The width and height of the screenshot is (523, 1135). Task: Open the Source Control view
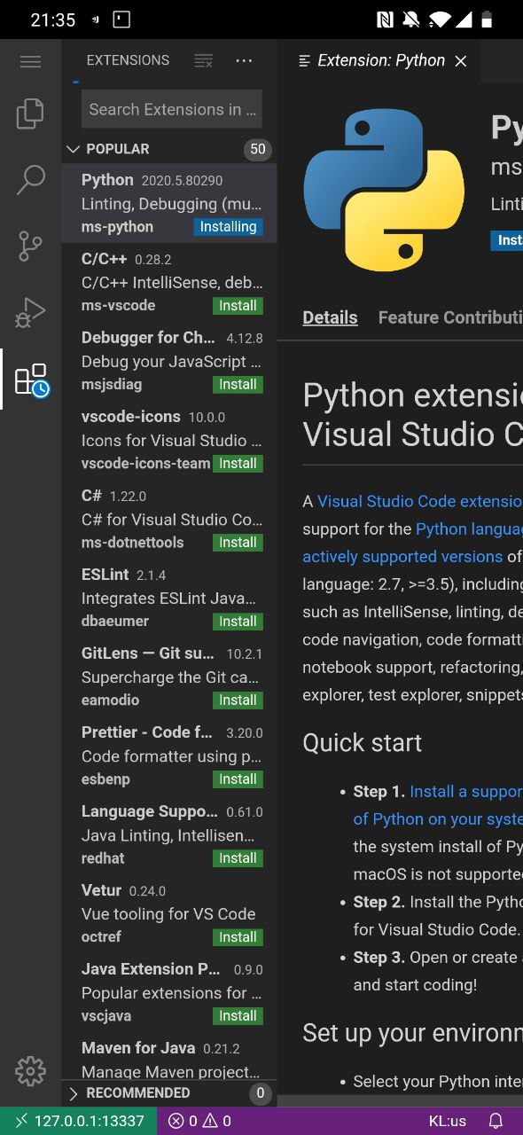(30, 247)
